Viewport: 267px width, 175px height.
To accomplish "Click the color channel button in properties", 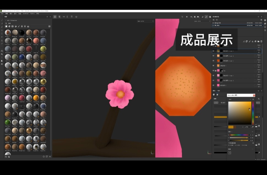I will pos(216,103).
